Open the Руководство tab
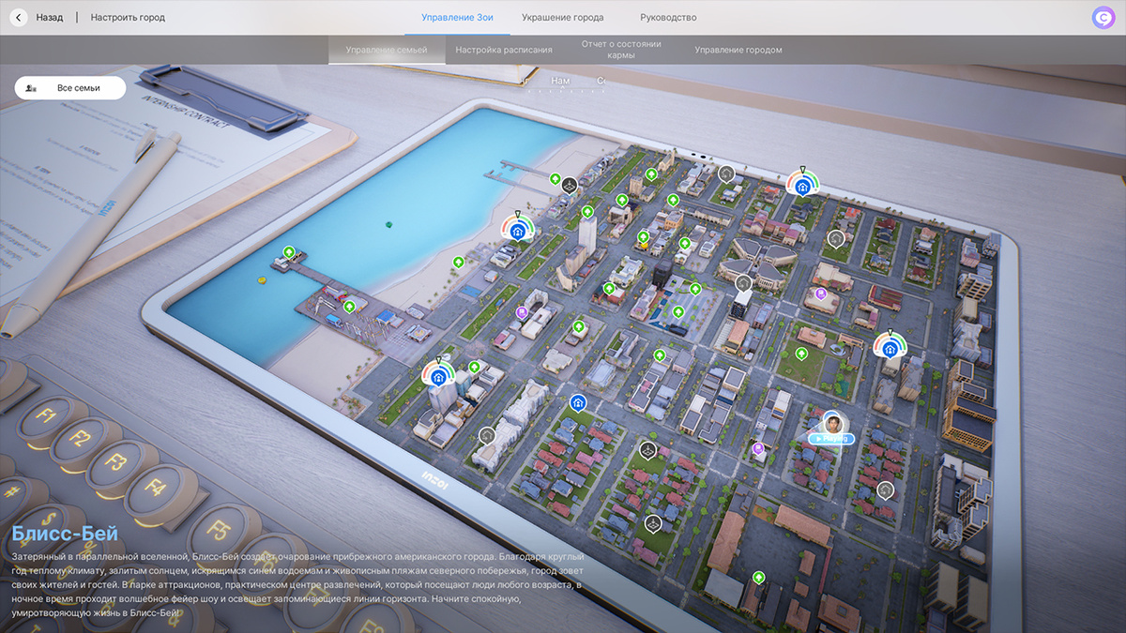This screenshot has width=1126, height=633. coord(668,17)
